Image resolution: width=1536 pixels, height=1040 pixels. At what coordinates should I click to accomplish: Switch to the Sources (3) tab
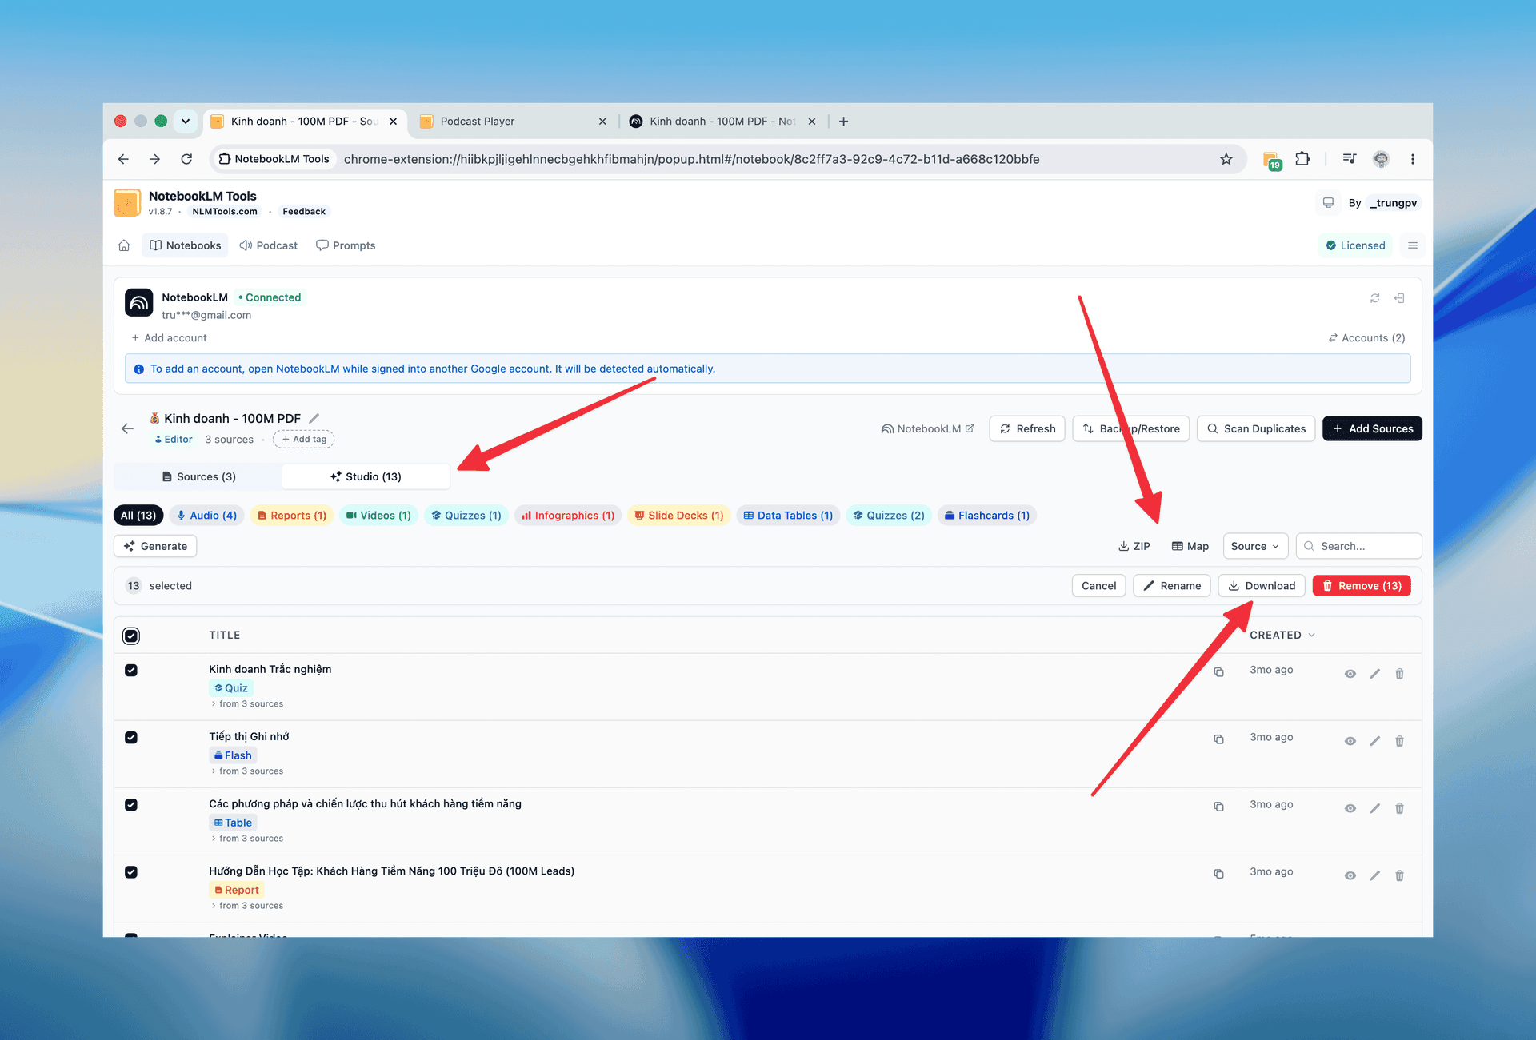point(198,476)
